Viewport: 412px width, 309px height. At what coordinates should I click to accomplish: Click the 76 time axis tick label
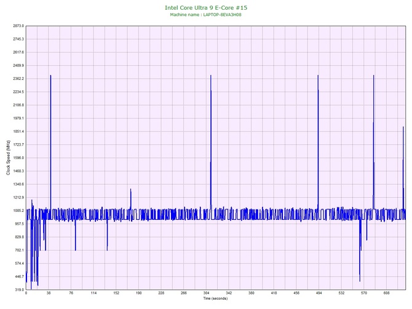point(71,293)
